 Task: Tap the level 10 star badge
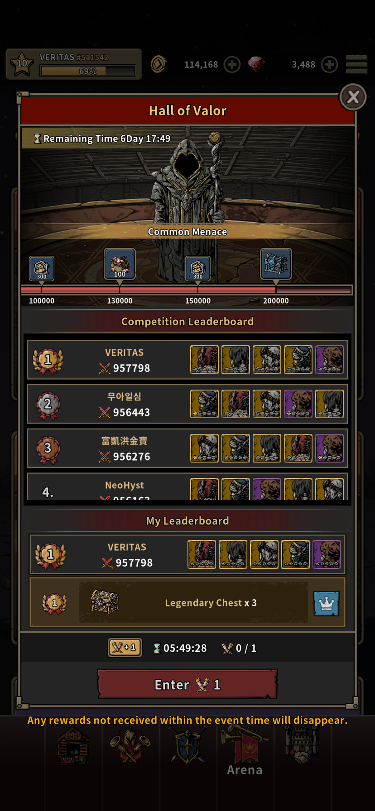[22, 64]
